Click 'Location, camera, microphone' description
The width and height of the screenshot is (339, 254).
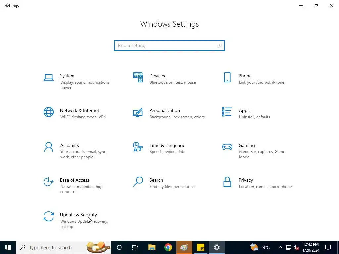click(265, 187)
